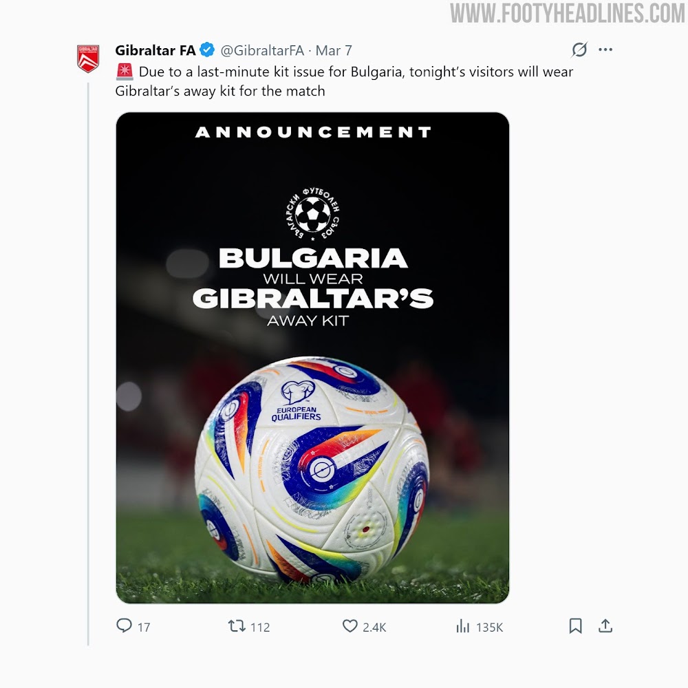Like the tweet with heart icon

coord(350,625)
